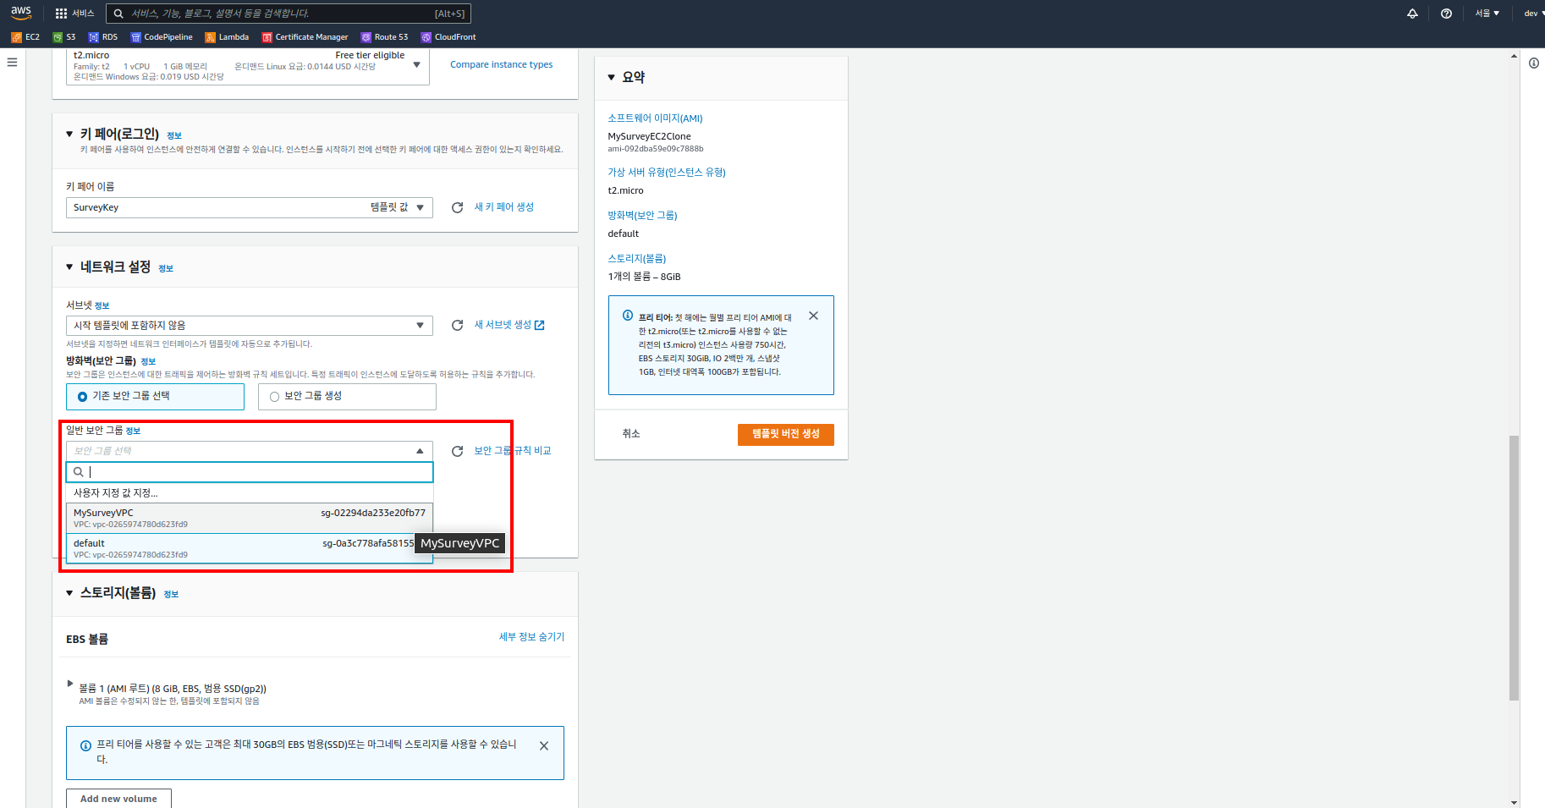This screenshot has width=1545, height=808.
Task: Expand volume 1 AMI root details
Action: tap(70, 684)
